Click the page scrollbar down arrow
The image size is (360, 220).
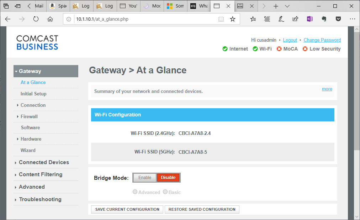[356, 217]
